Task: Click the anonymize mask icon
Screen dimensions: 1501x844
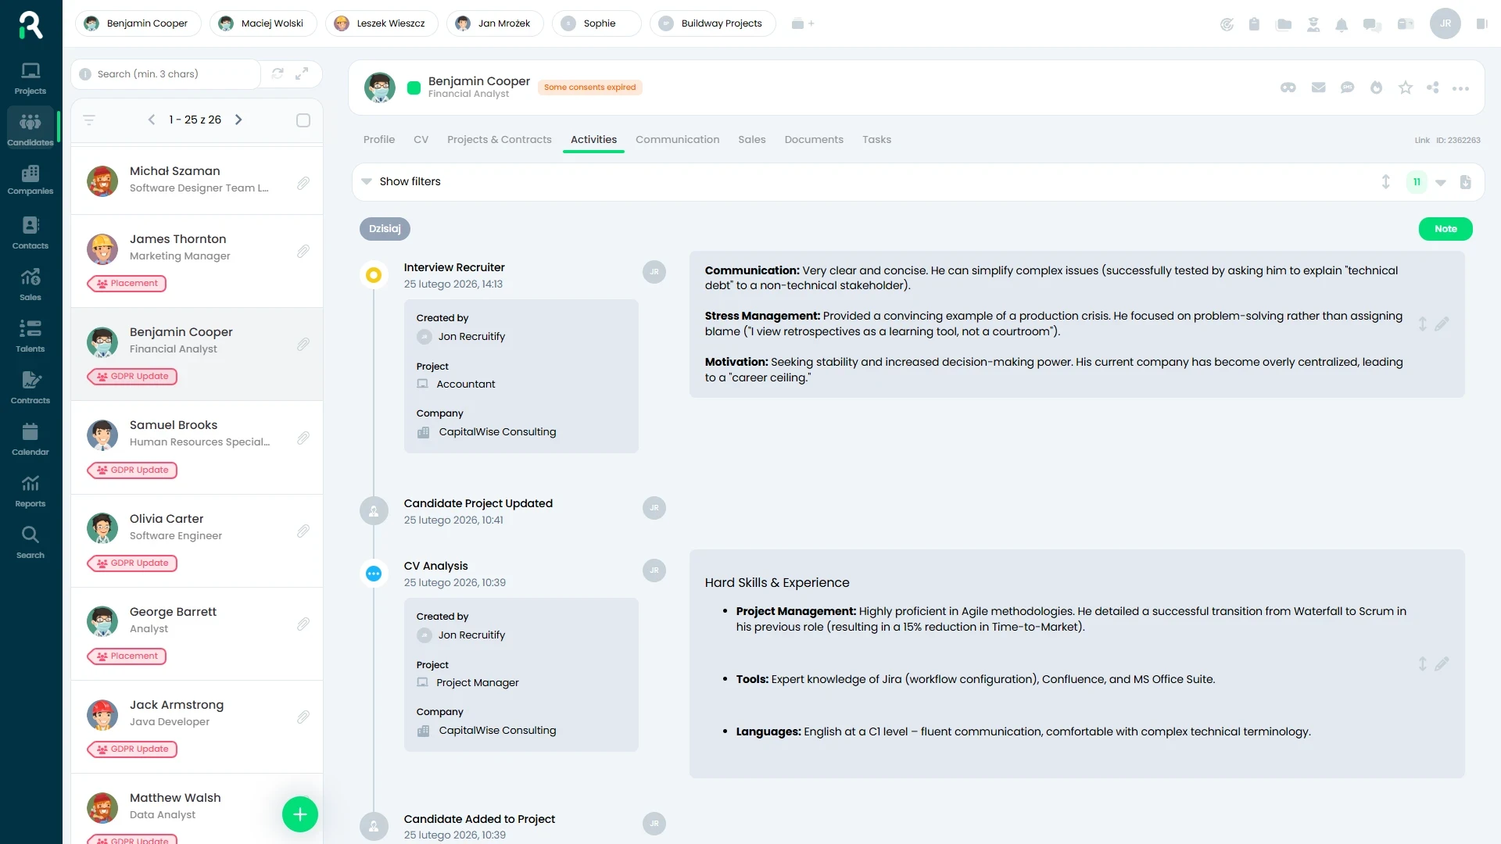Action: point(1288,88)
